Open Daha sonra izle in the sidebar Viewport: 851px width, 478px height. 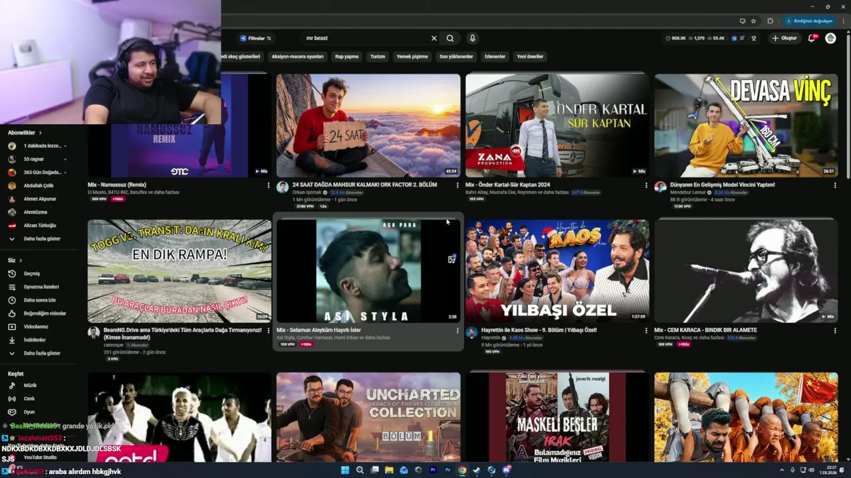[x=40, y=300]
